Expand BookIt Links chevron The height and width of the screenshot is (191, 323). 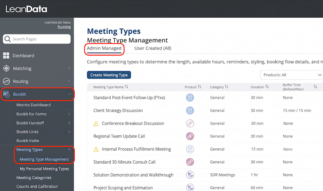pyautogui.click(x=69, y=132)
